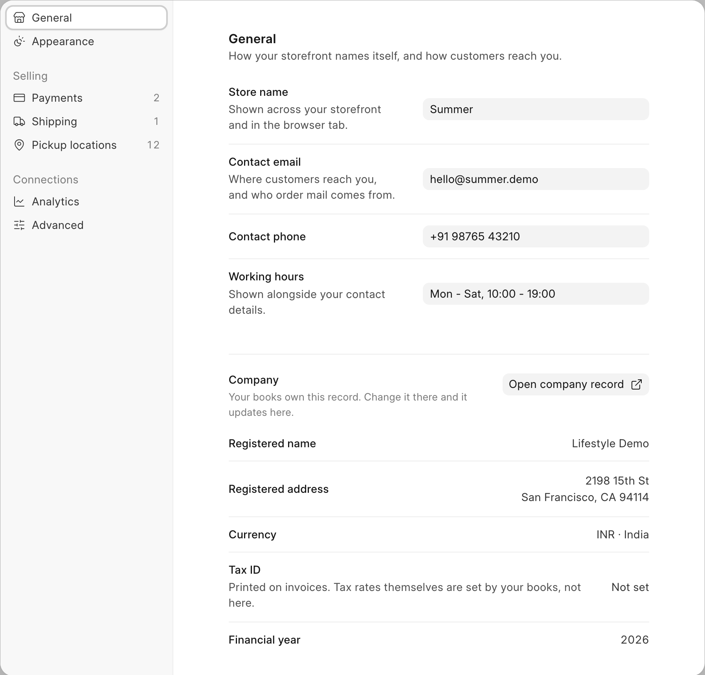
Task: Click the Working hours label
Action: [x=266, y=276]
